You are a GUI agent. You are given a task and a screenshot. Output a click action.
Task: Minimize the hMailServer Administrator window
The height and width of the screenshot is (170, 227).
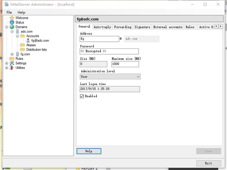(x=192, y=4)
